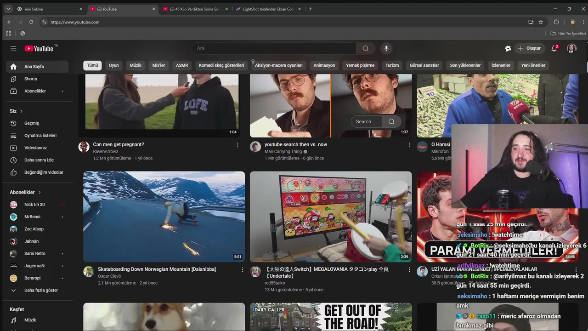Go to Ana Sayfa home
Screen dimensions: 588x331
coord(37,67)
